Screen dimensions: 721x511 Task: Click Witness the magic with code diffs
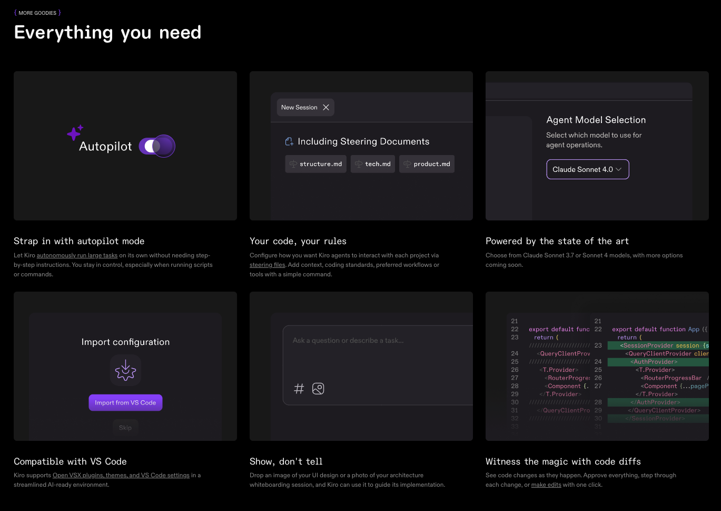point(563,461)
